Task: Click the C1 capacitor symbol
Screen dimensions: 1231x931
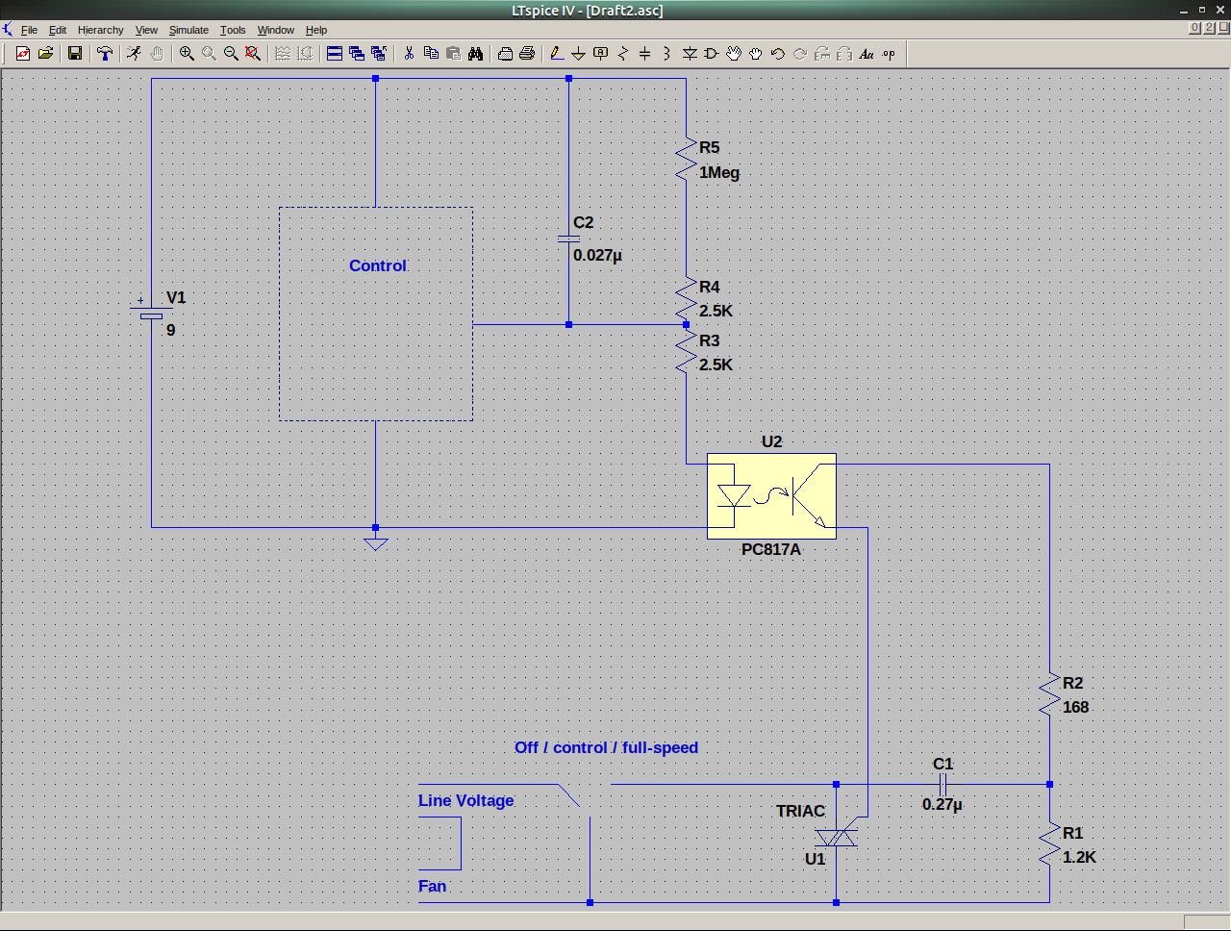Action: tap(942, 784)
